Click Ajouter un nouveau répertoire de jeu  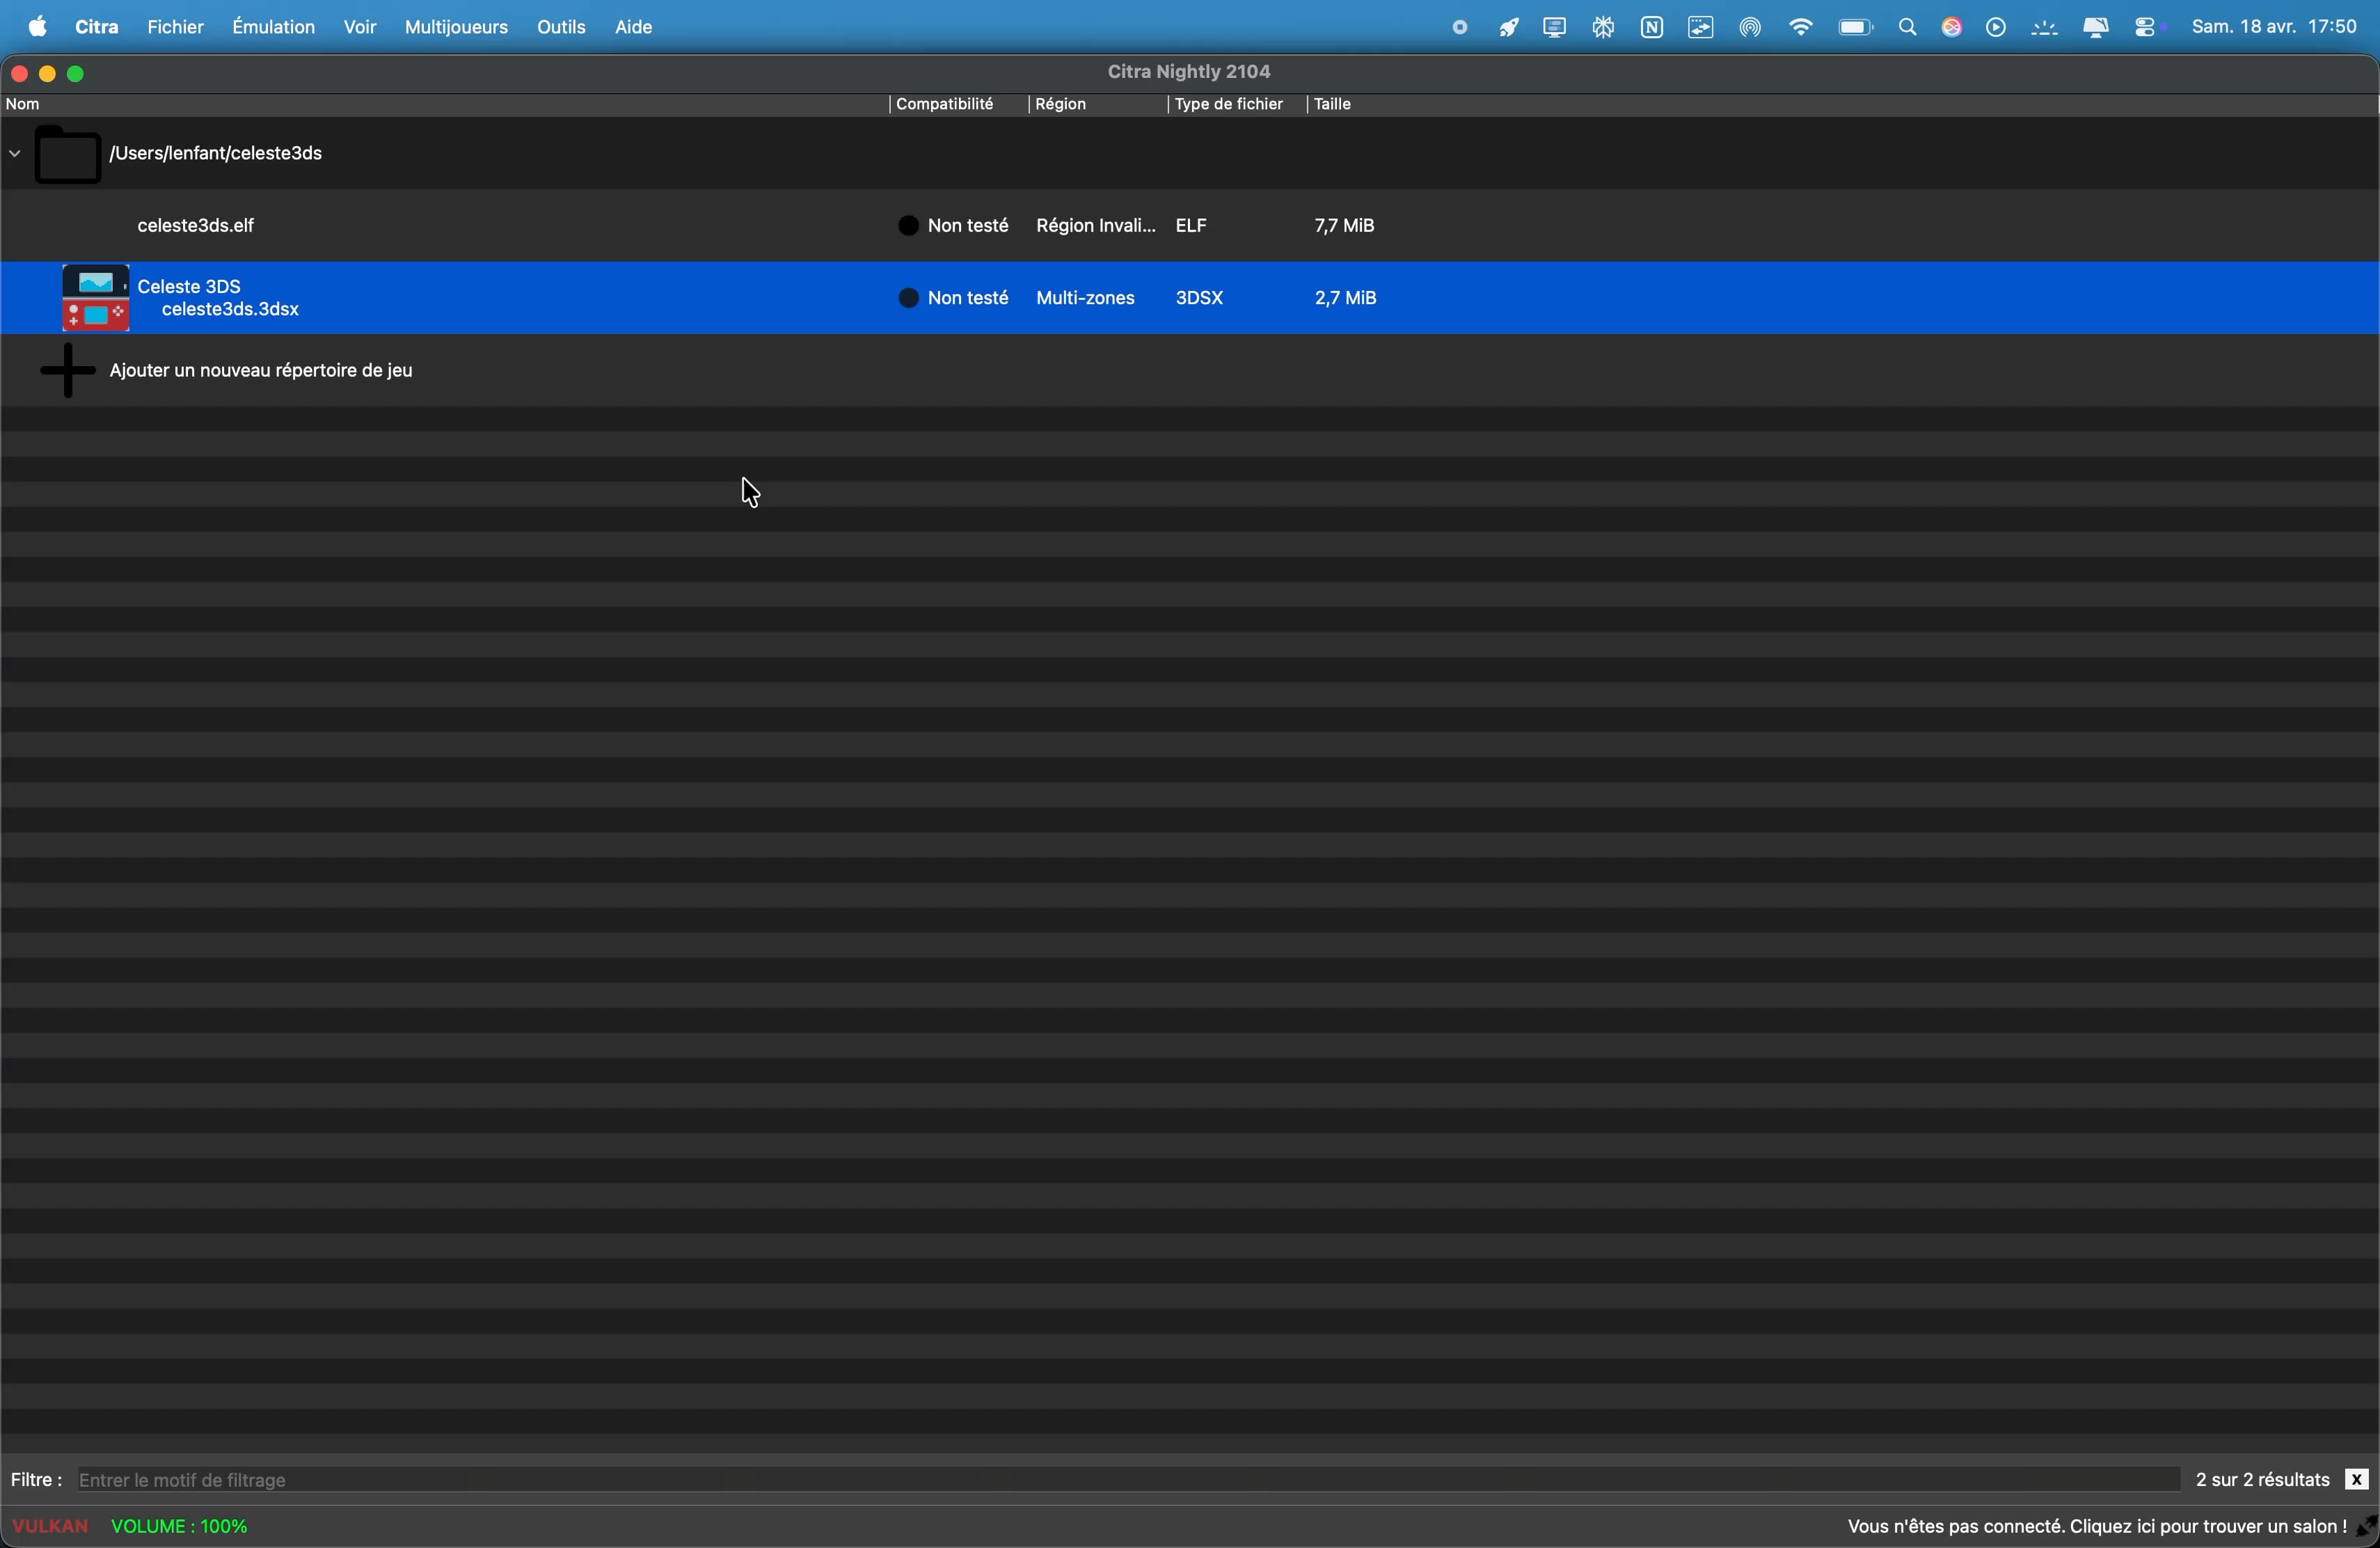262,371
